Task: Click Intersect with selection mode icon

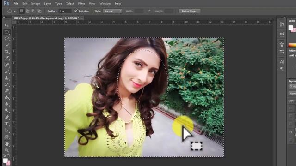Action: click(x=39, y=11)
